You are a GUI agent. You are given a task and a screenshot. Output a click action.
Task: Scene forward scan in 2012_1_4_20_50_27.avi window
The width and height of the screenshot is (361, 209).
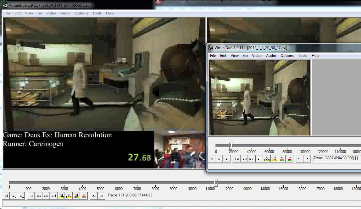pos(290,159)
